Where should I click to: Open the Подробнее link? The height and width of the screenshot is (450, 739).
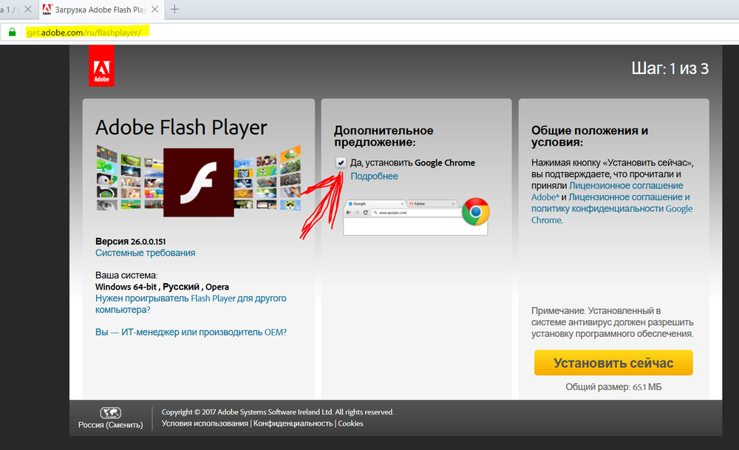pyautogui.click(x=374, y=176)
